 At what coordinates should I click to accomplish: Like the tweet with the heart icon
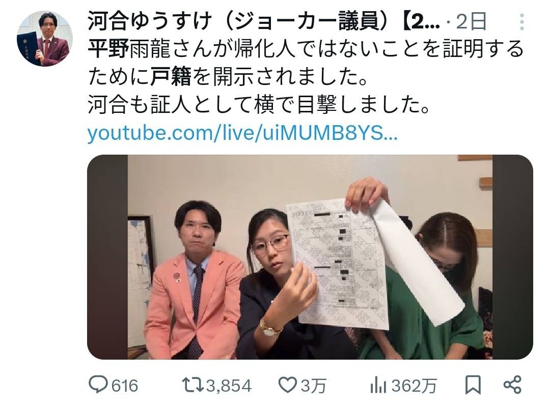pyautogui.click(x=288, y=385)
